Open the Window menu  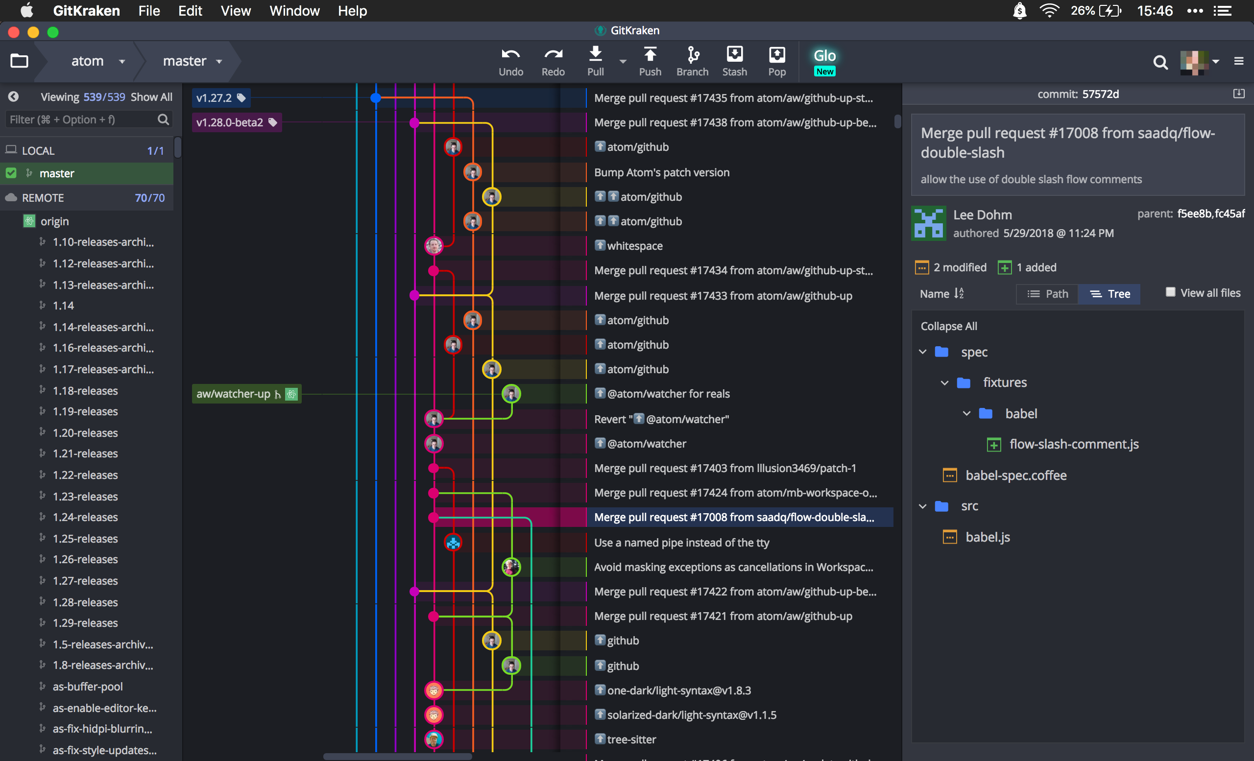(294, 11)
